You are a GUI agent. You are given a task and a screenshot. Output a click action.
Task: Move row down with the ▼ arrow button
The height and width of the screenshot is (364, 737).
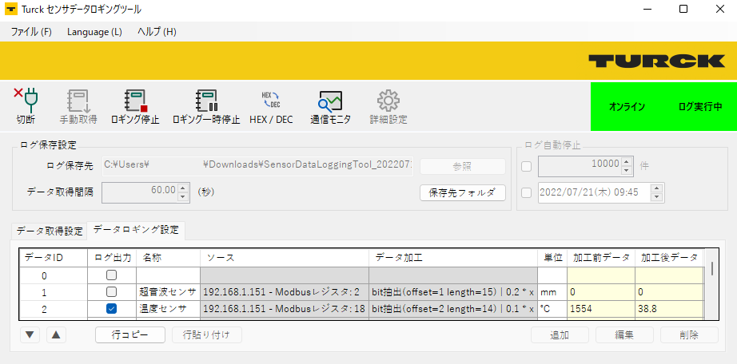pyautogui.click(x=29, y=334)
